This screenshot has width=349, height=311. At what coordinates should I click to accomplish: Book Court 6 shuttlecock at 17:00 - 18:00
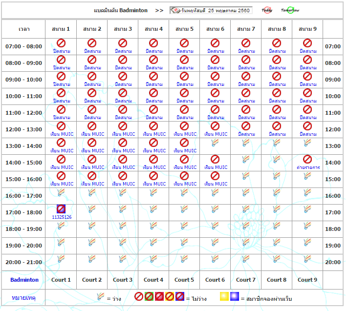coord(215,209)
